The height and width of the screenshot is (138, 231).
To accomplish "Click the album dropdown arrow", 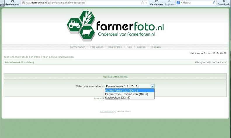I will 152,86.
